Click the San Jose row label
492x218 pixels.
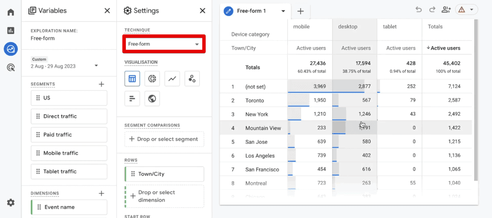pyautogui.click(x=257, y=142)
